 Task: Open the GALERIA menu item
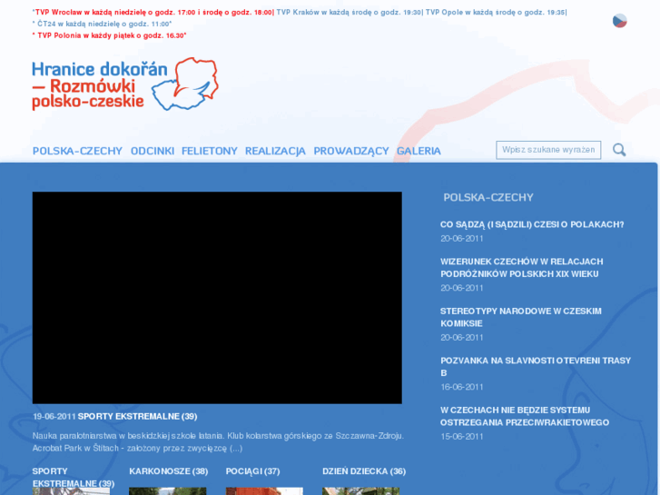419,151
